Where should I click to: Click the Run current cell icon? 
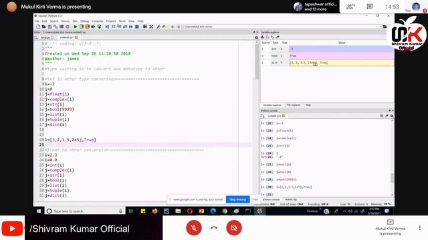(x=82, y=27)
